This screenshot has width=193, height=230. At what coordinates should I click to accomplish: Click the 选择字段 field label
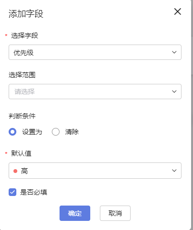(24, 35)
